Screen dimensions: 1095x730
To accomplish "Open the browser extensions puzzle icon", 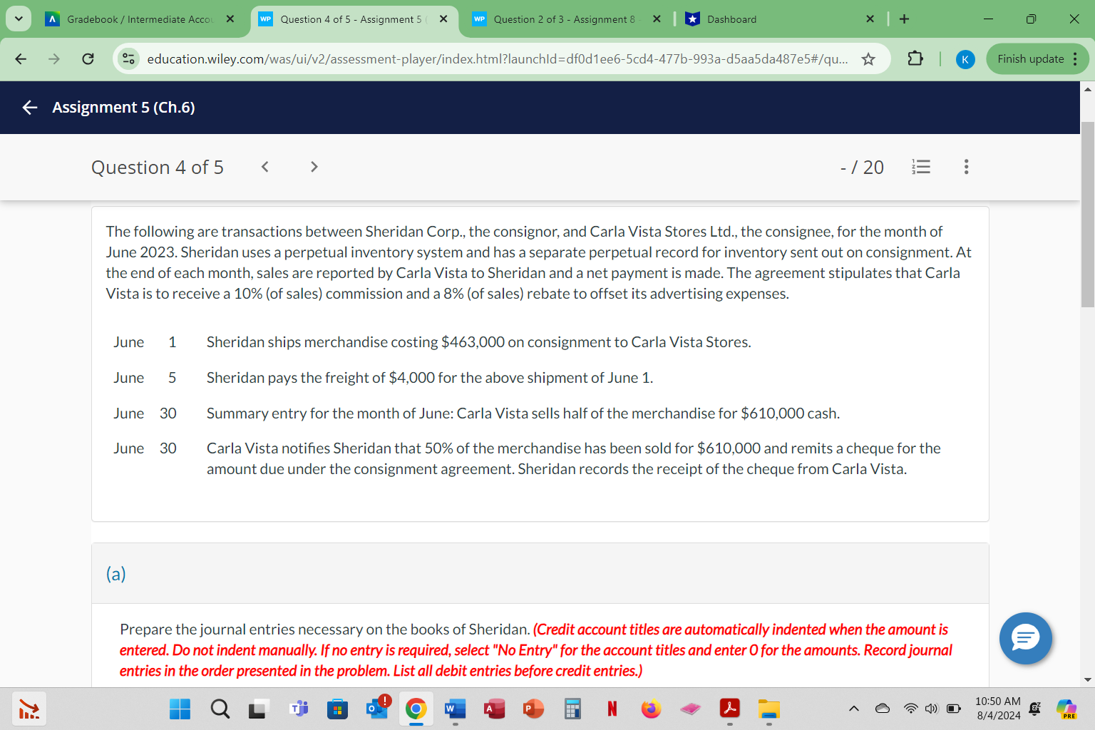I will point(915,58).
